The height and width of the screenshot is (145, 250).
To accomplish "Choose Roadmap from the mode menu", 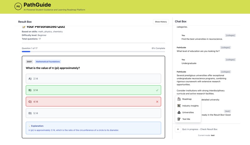I will pyautogui.click(x=188, y=99).
